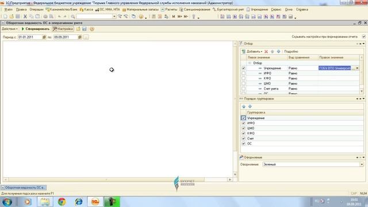Open the Оформление style dropdown
Screen dimensions: 368x207
(x=362, y=164)
